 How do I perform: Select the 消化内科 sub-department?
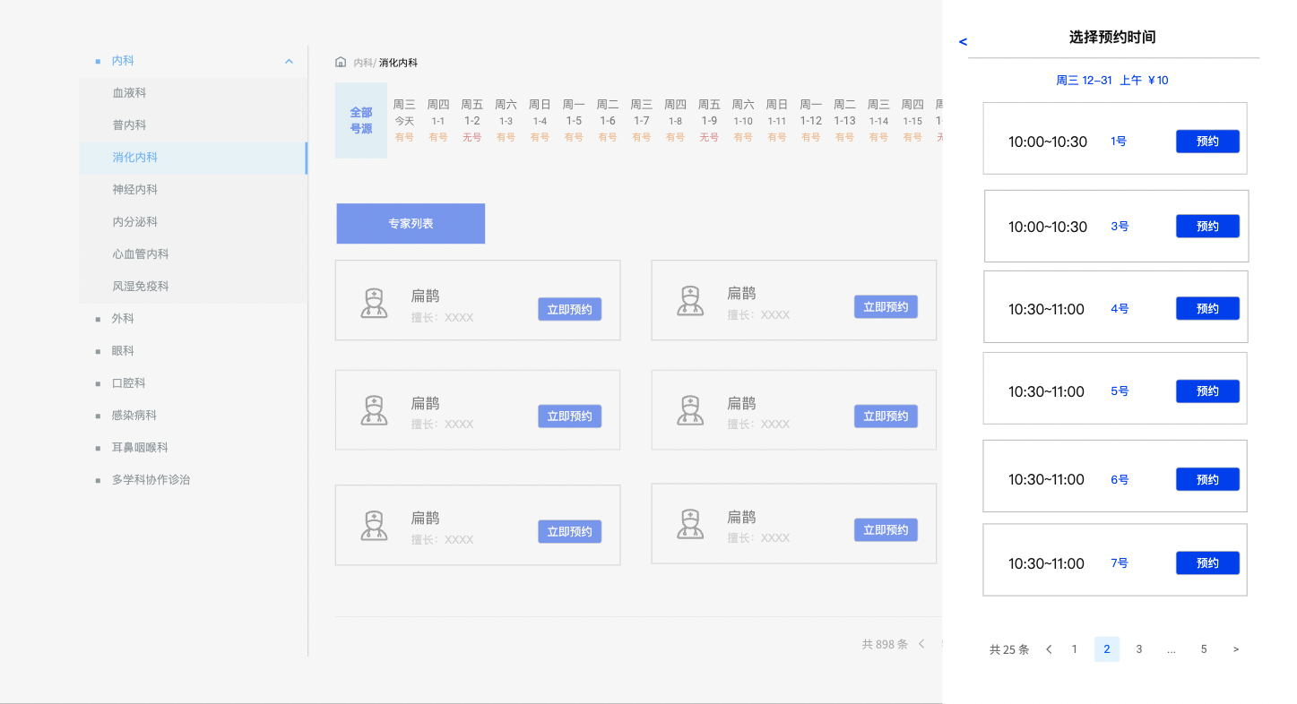(193, 158)
